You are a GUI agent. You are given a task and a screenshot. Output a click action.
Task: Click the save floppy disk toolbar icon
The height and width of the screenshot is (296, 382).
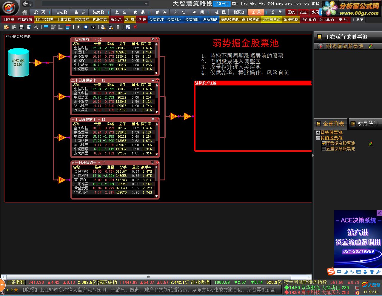(x=21, y=27)
